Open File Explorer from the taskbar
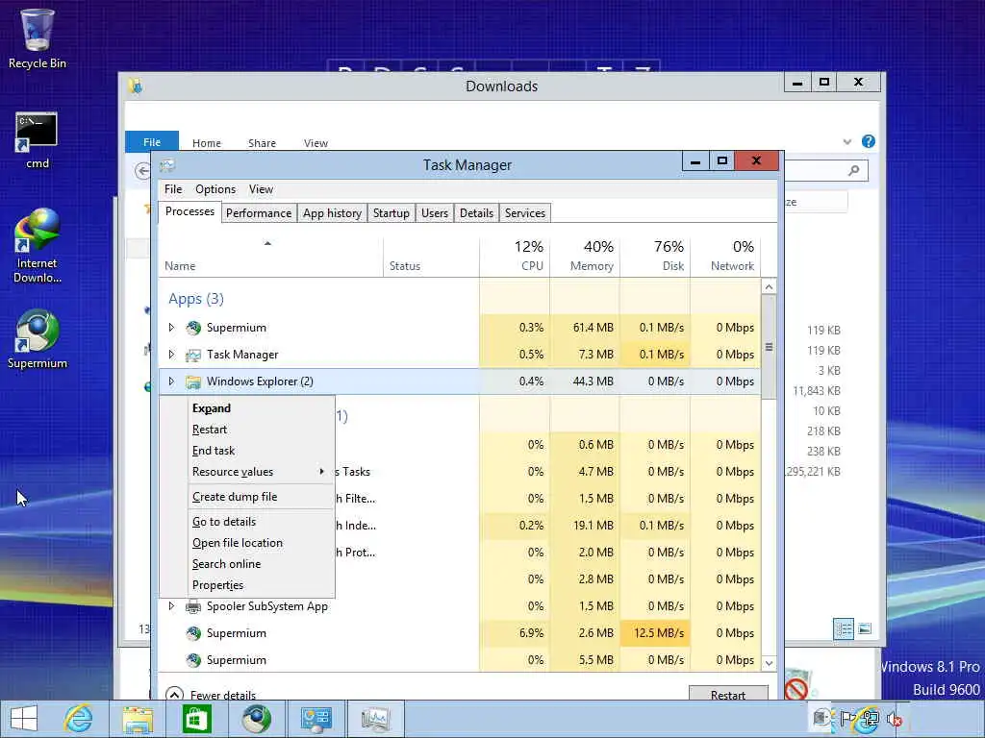985x738 pixels. pos(138,719)
